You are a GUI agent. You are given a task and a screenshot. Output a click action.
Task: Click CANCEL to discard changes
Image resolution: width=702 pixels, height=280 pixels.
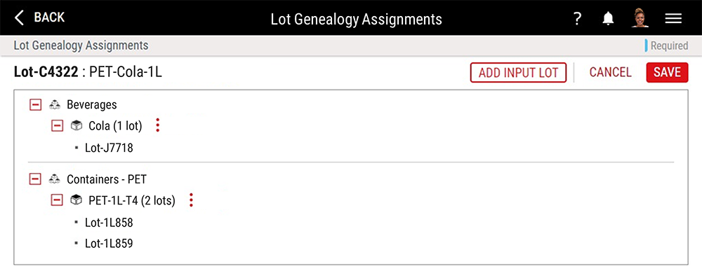(x=610, y=72)
